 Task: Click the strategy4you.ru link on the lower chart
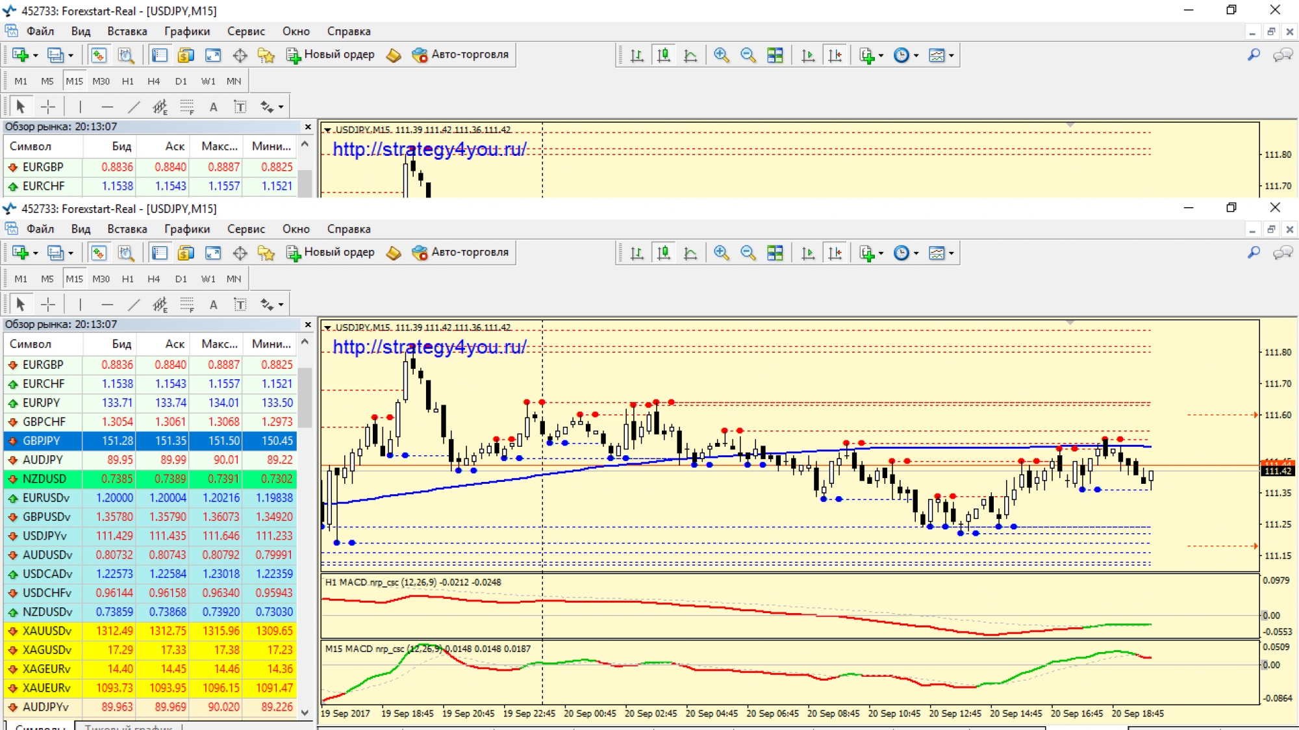[x=429, y=347]
